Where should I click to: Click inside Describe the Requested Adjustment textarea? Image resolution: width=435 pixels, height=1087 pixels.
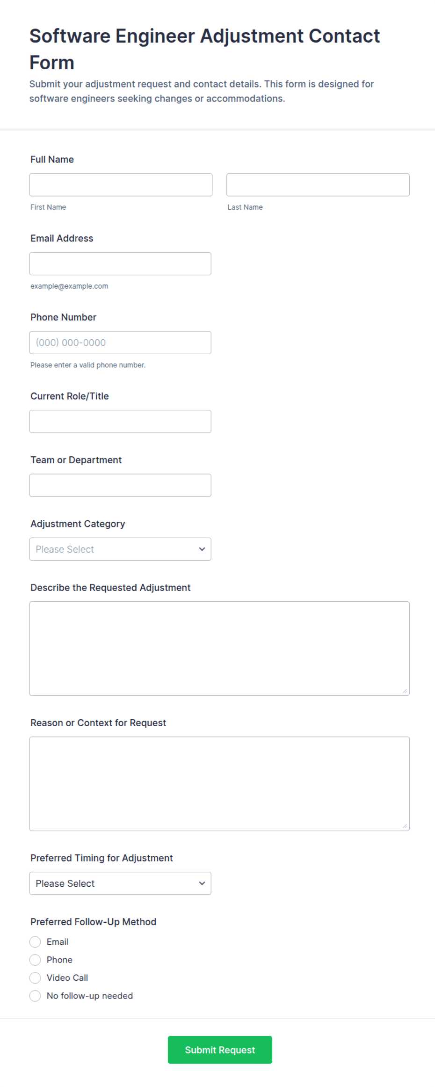[x=219, y=649]
